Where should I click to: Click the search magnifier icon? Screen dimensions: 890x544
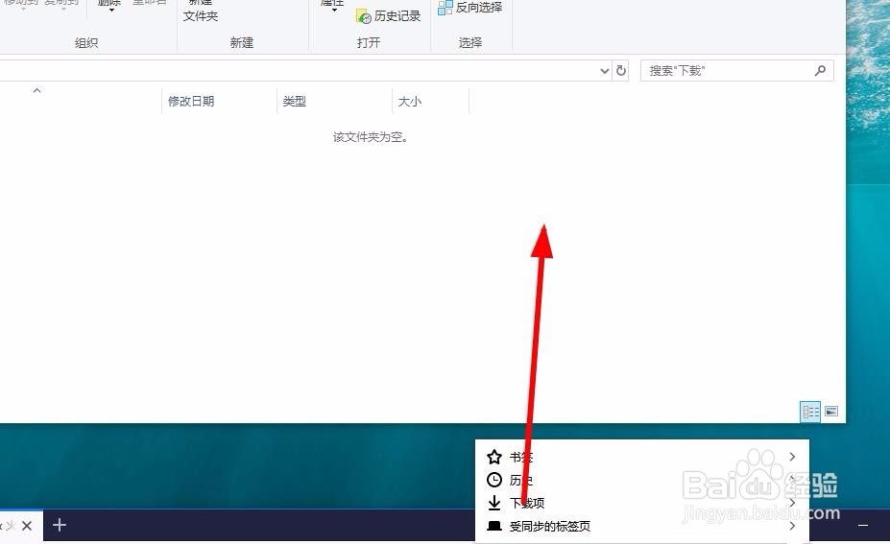[820, 70]
